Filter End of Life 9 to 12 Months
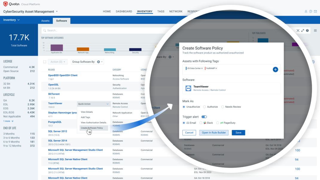The image size is (320, 180). 19,146
